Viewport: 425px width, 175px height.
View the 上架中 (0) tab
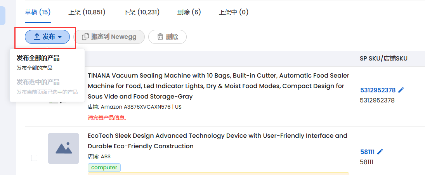(234, 12)
